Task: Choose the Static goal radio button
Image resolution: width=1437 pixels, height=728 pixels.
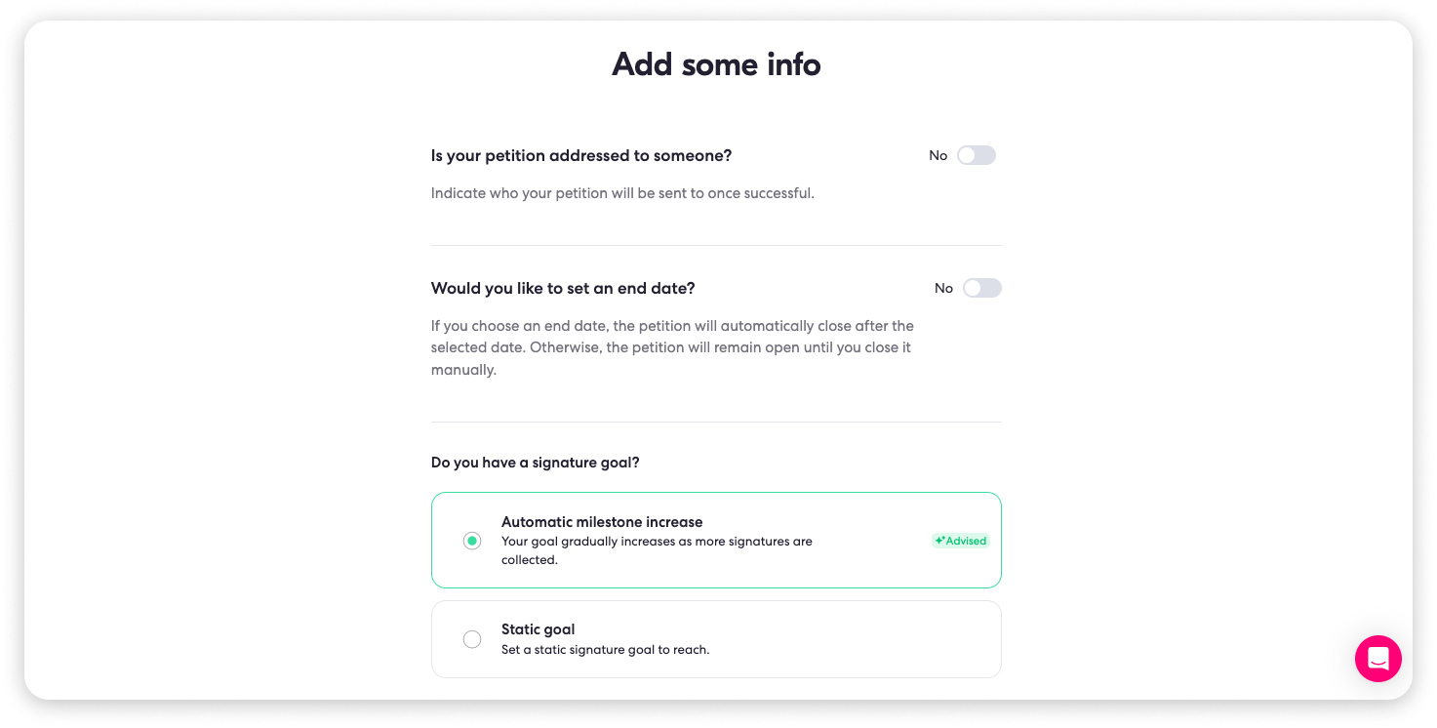Action: (472, 639)
